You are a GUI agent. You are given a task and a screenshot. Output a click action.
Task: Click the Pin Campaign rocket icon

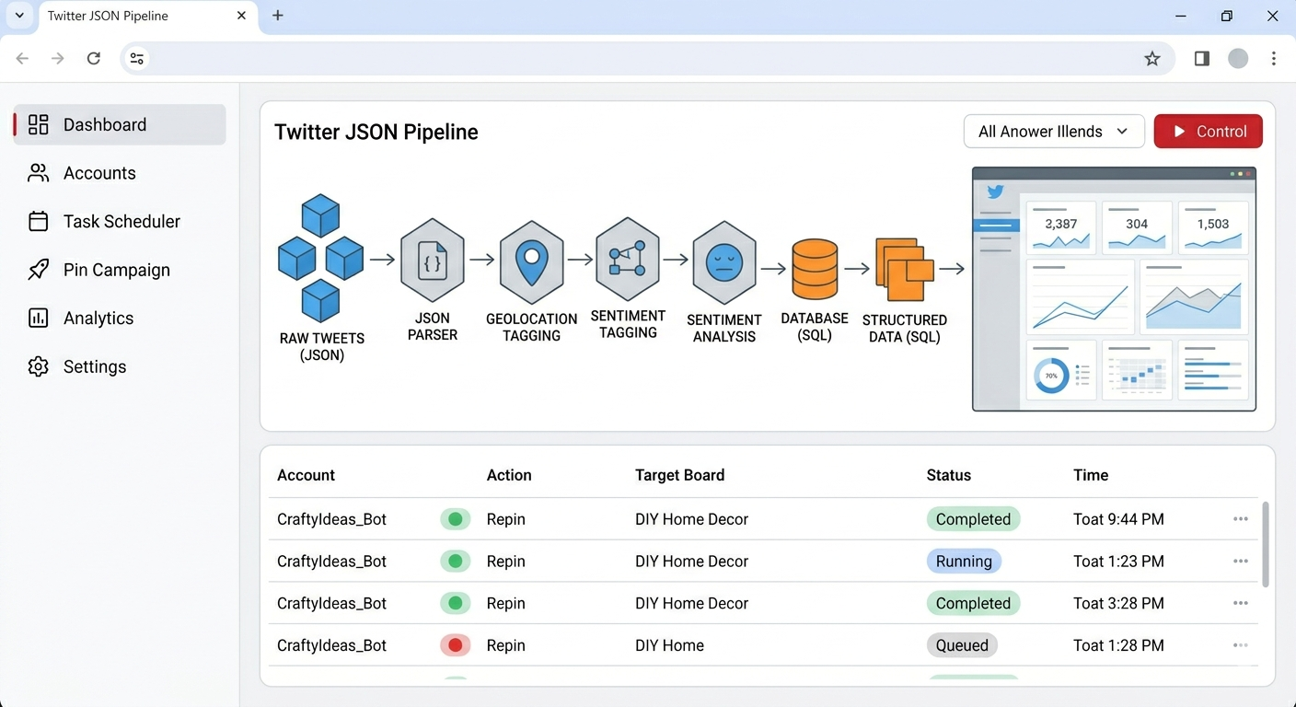38,270
